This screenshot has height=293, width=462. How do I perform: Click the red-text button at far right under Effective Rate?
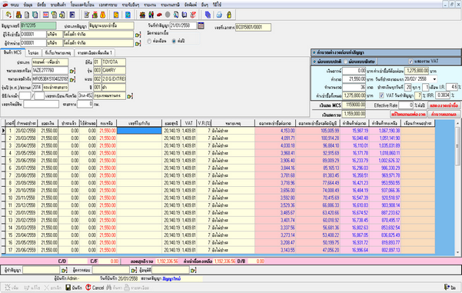444,114
